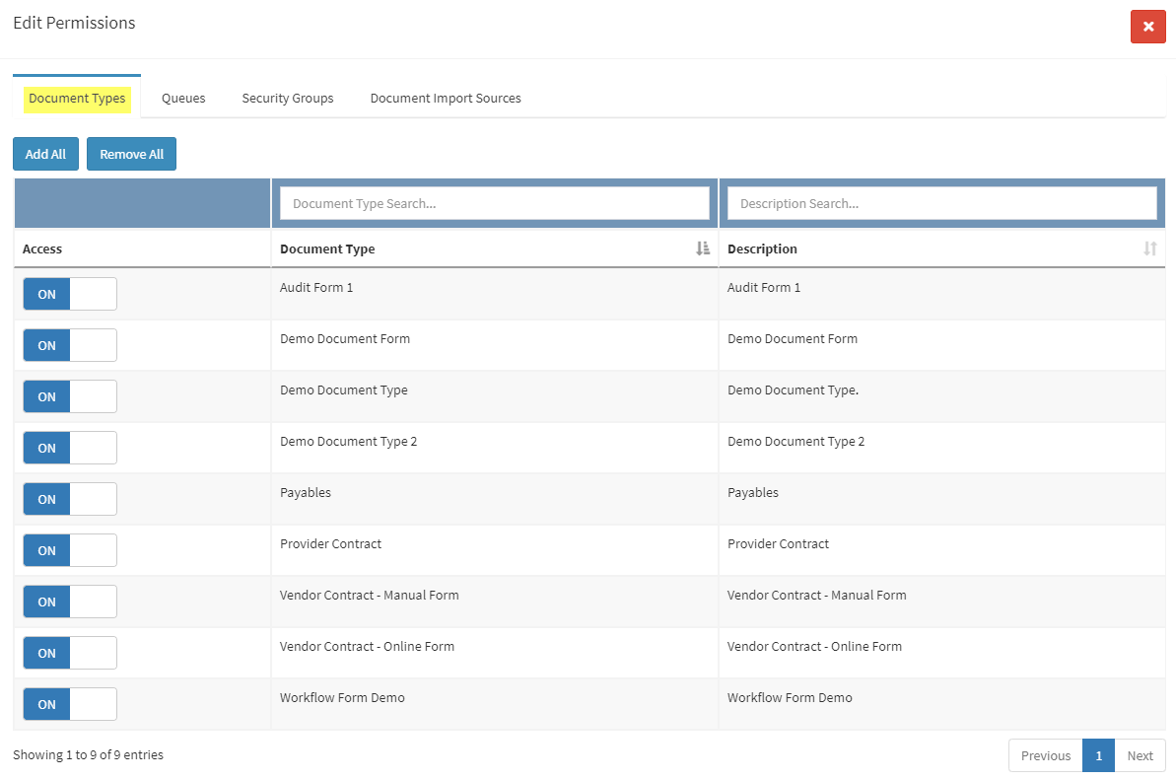Turn off Vendor Contract - Online Form access
Image resolution: width=1176 pixels, height=780 pixels.
(x=70, y=653)
